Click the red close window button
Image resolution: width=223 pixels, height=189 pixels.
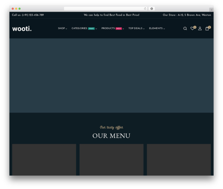(13, 8)
